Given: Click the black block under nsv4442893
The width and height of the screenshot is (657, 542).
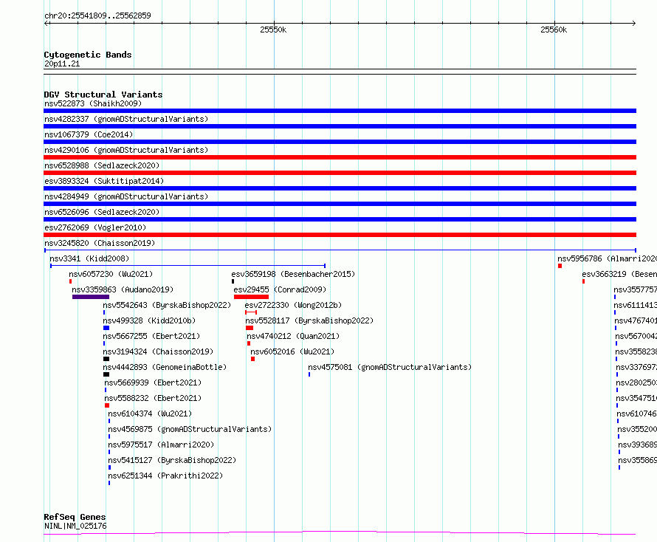Looking at the screenshot, I should 106,374.
